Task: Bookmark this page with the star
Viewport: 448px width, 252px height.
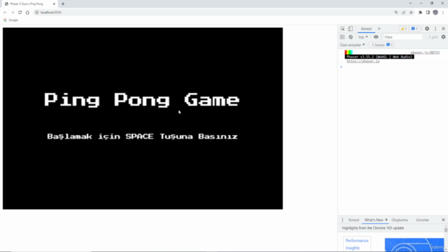Action: pyautogui.click(x=411, y=13)
